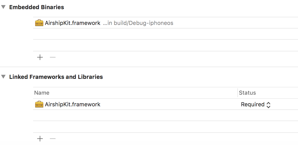Image resolution: width=298 pixels, height=145 pixels.
Task: Add a new embedded binary with plus
Action: pos(40,57)
